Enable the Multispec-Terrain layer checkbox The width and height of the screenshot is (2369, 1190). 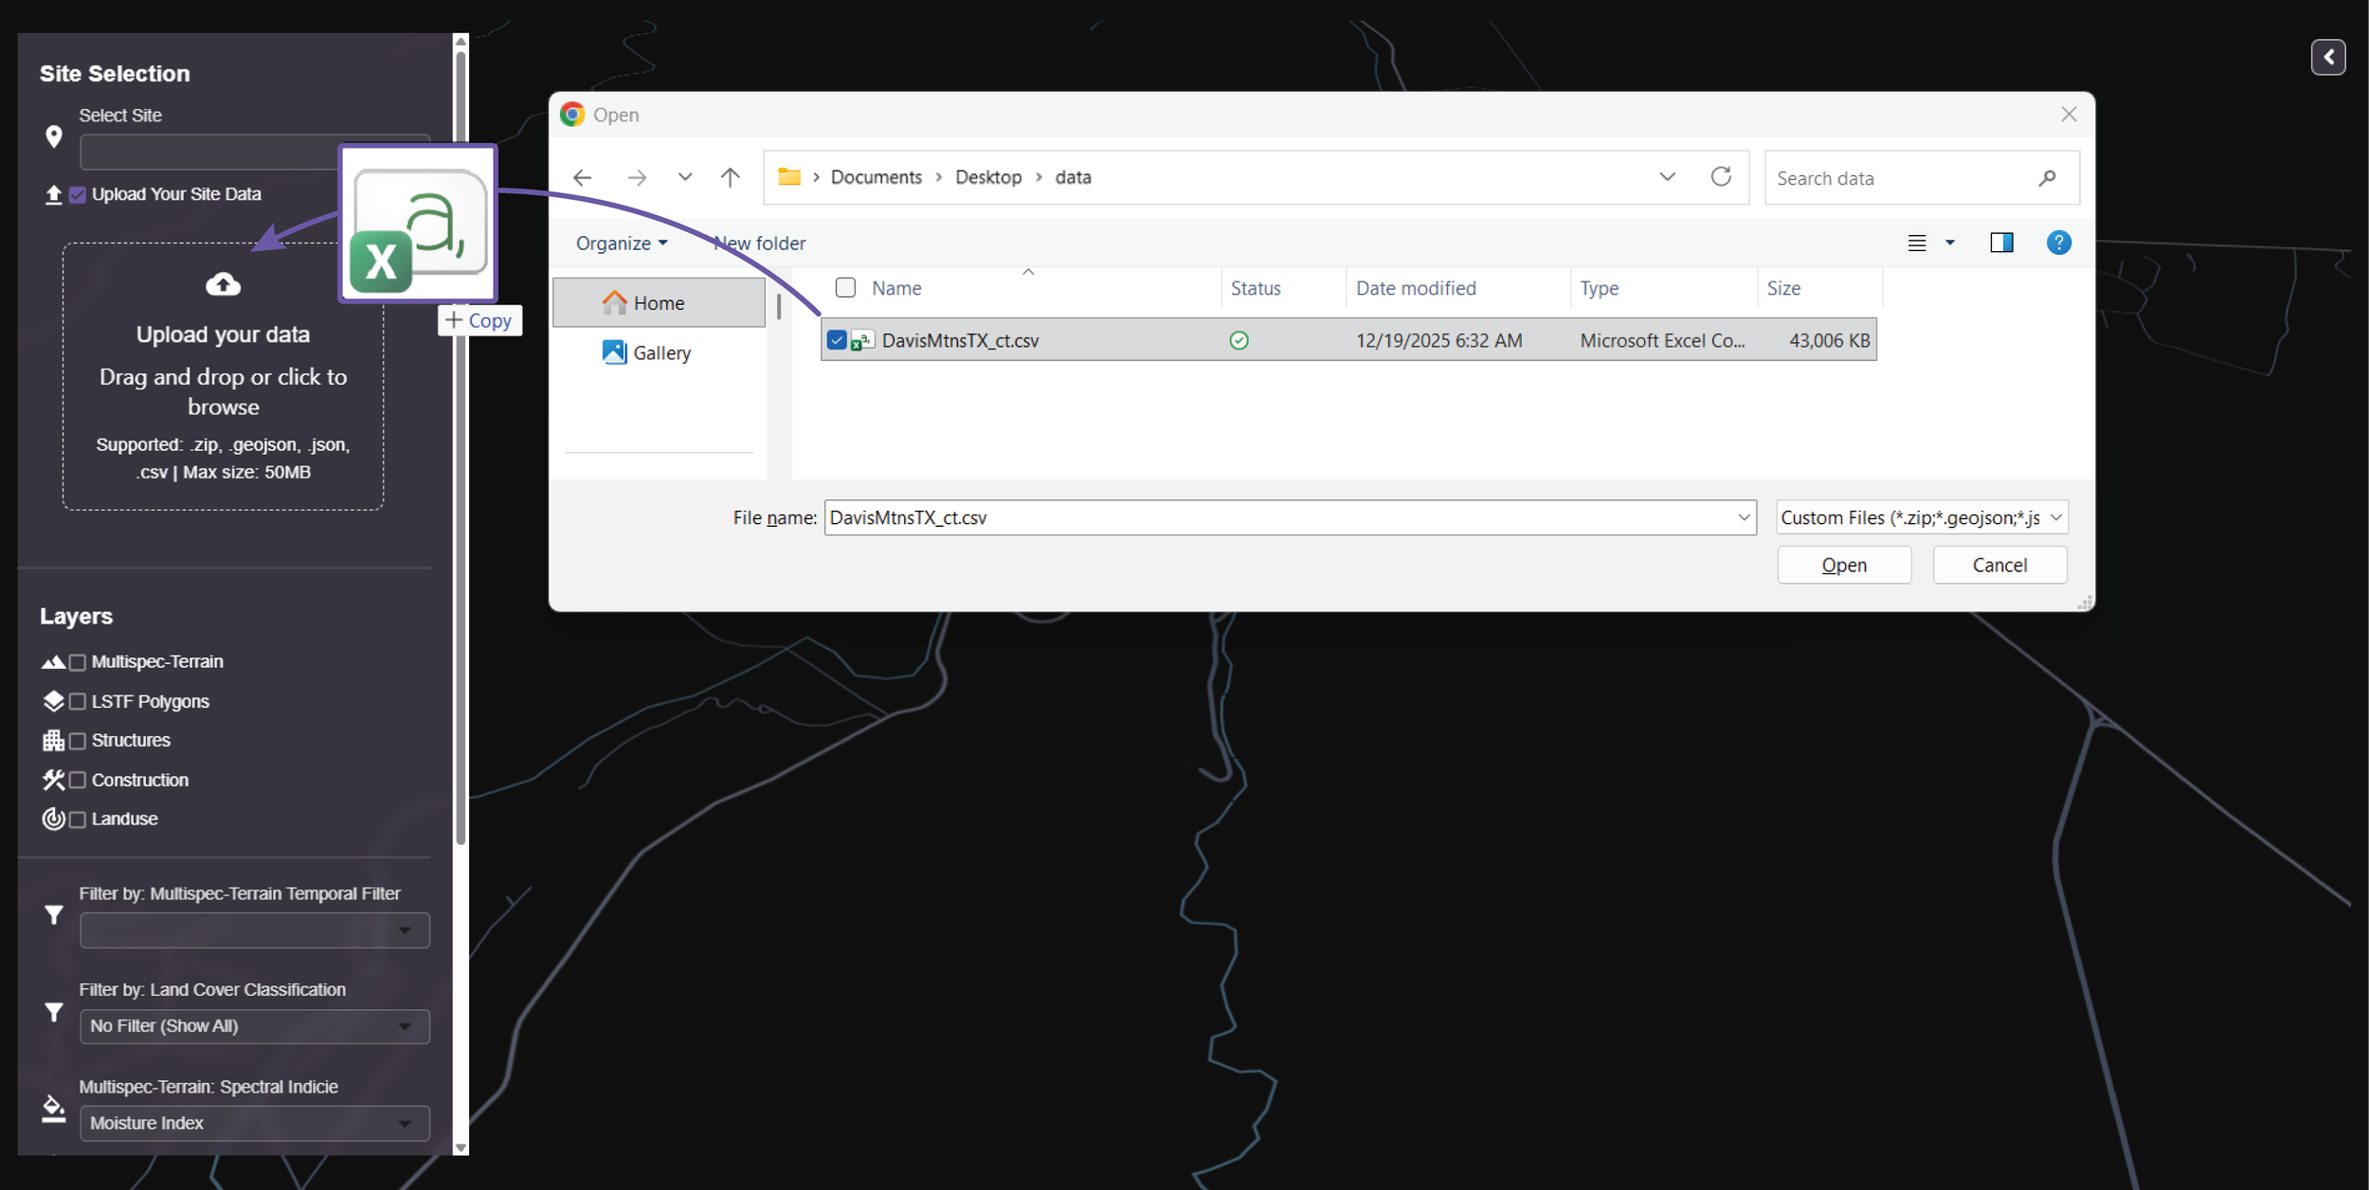point(78,662)
